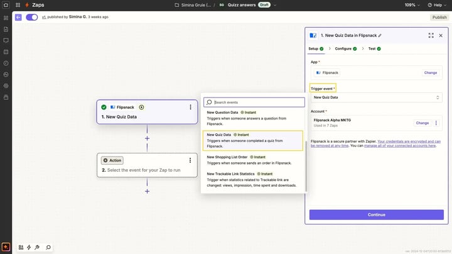Open the Help menu
Viewport: 452px width, 254px height.
coord(437,5)
